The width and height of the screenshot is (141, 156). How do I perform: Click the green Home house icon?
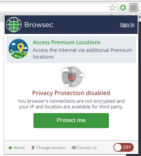[x=10, y=148]
